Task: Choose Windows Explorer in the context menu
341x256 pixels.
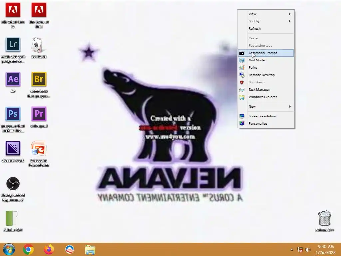Action: click(x=266, y=97)
